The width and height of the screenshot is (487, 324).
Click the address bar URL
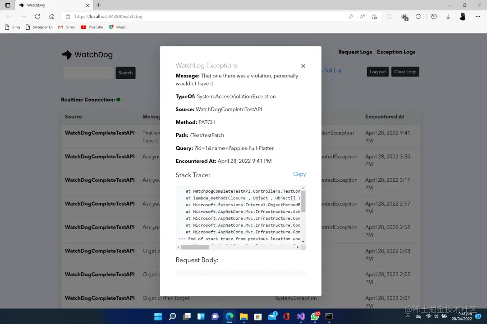click(x=108, y=17)
